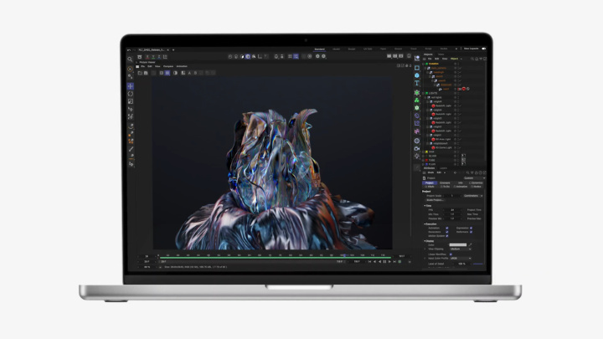
Task: Open the Picture Viewer Compare menu
Action: (168, 66)
